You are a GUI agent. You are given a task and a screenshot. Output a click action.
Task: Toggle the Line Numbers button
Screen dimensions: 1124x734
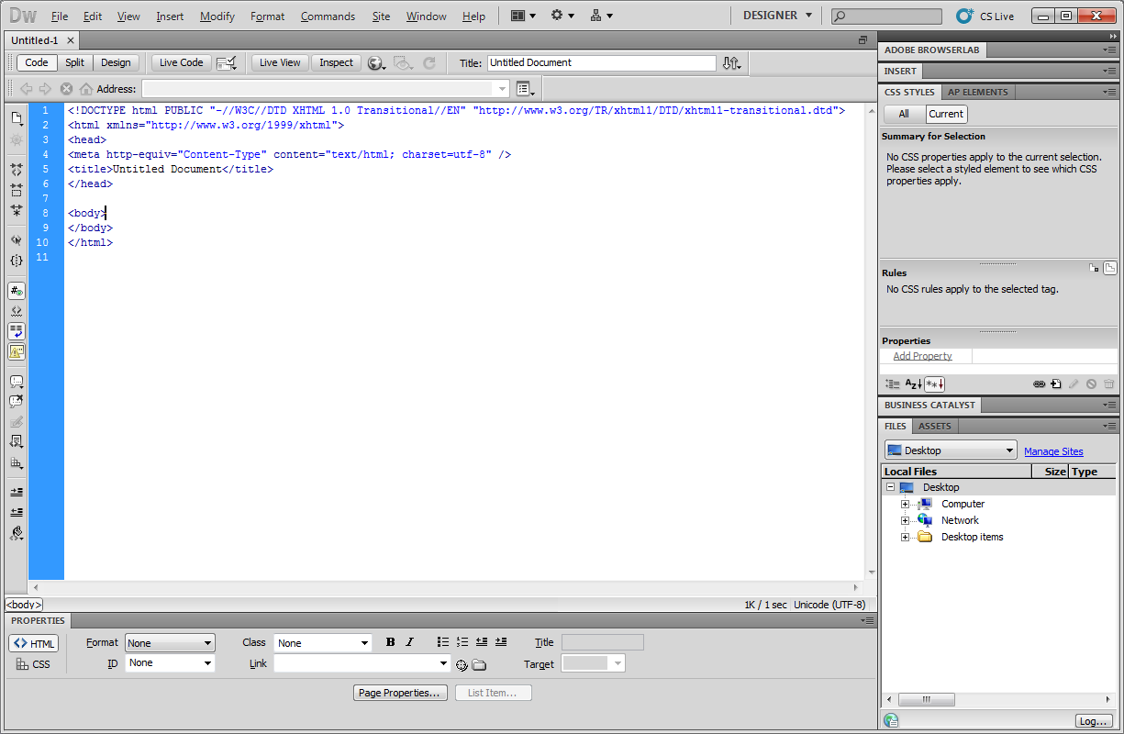[x=17, y=291]
